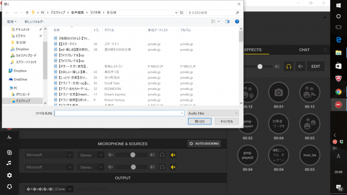Open the music note section in sidebar
Image resolution: width=347 pixels, height=195 pixels.
(9, 163)
